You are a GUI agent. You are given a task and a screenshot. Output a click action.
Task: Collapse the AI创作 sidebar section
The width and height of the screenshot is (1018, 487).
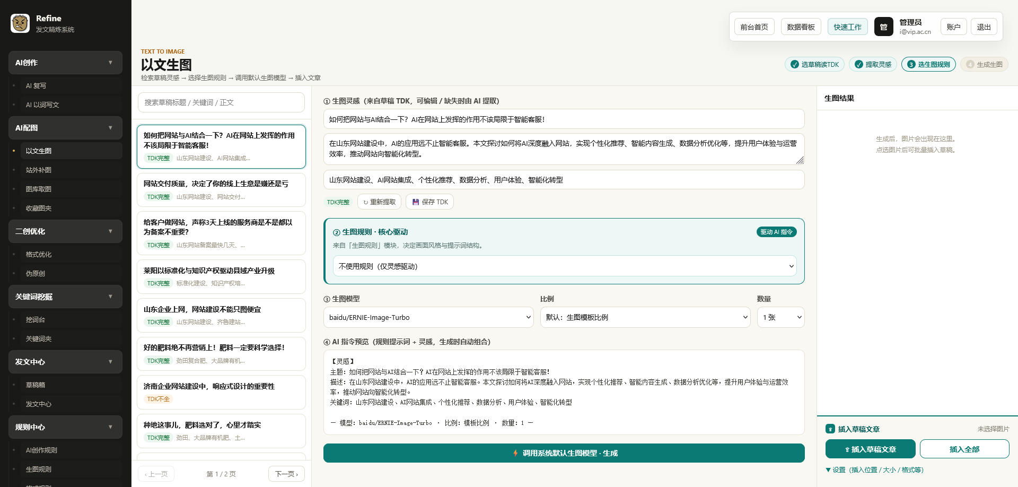(65, 63)
